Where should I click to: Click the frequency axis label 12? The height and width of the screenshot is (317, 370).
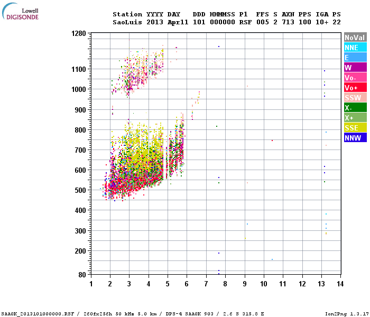(302, 284)
